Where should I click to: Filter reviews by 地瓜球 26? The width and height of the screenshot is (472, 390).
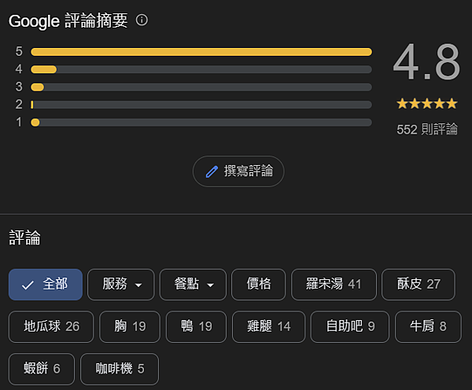click(51, 327)
